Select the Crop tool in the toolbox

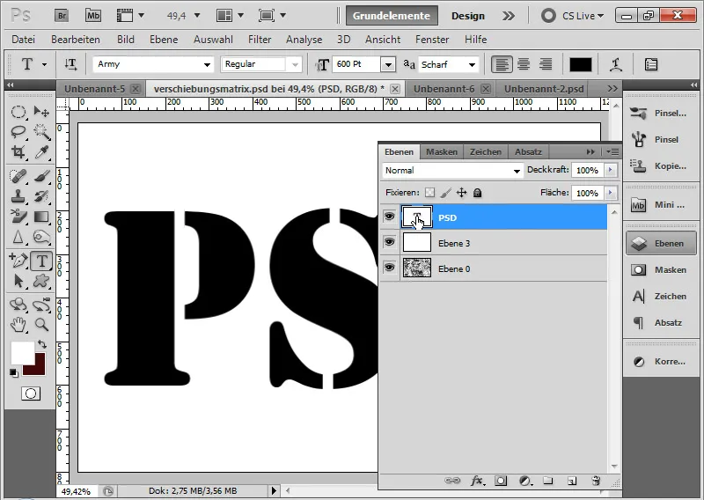(x=18, y=152)
